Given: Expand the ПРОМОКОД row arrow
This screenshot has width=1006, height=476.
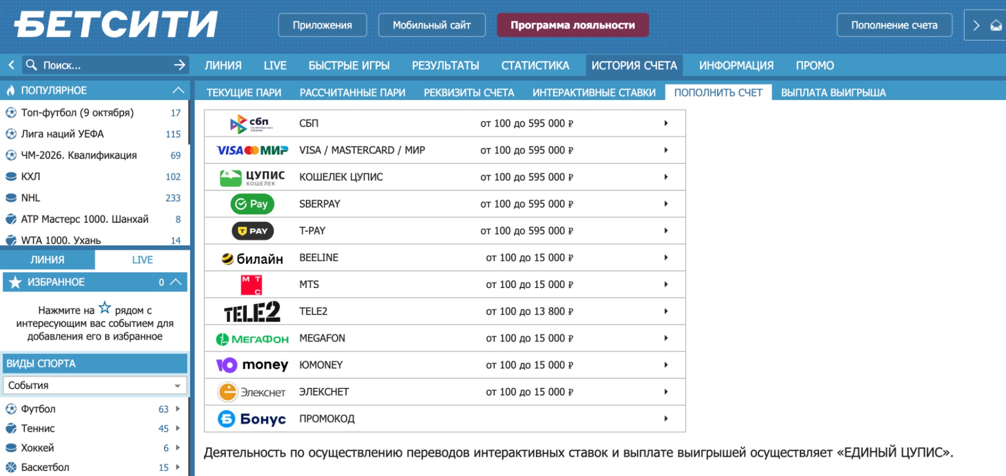Looking at the screenshot, I should tap(666, 419).
